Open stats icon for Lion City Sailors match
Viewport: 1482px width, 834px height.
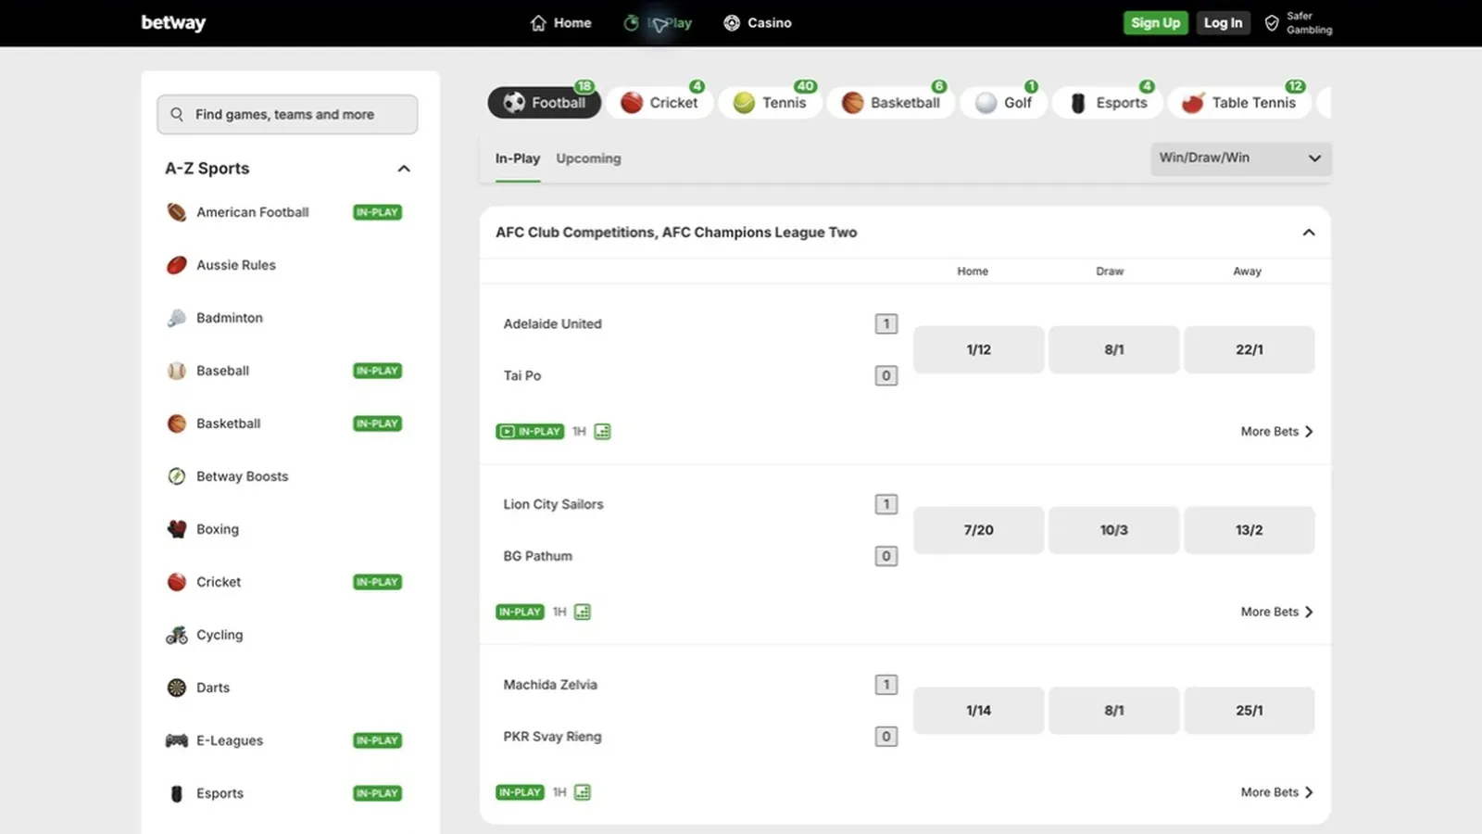583,613
